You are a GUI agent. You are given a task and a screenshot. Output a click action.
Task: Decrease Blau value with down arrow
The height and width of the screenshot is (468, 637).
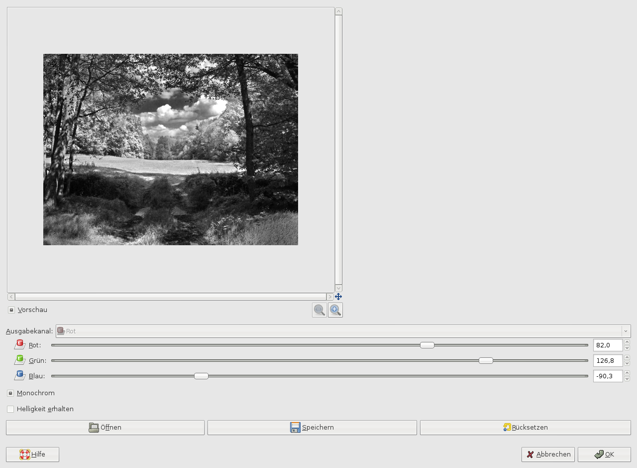point(627,379)
